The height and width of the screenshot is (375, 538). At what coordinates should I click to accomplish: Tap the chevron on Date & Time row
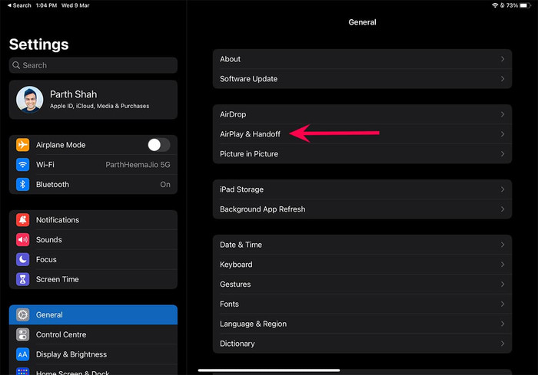503,245
